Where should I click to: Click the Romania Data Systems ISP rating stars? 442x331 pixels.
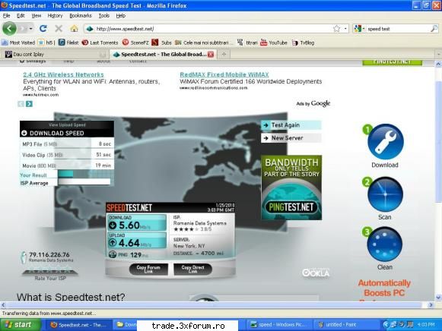click(x=186, y=229)
